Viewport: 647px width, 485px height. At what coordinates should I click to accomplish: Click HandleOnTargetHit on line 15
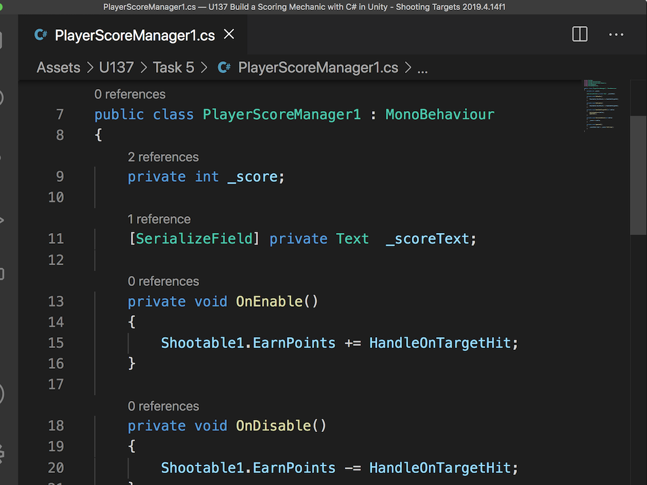point(440,343)
